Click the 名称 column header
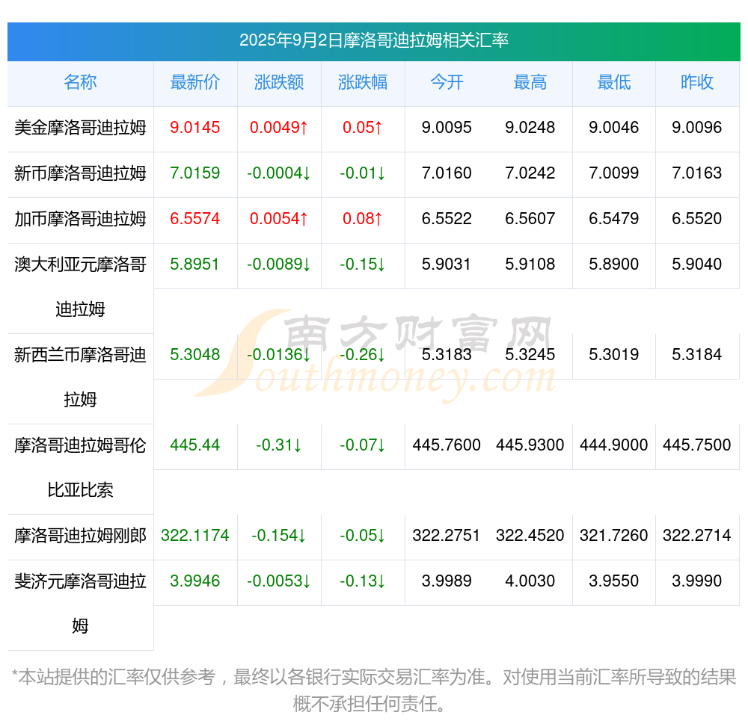The width and height of the screenshot is (748, 727). click(80, 82)
